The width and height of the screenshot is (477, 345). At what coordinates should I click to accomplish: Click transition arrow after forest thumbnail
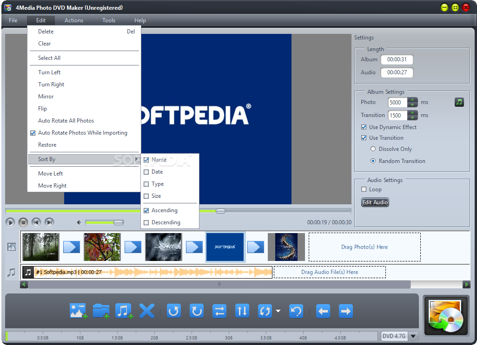coord(72,247)
